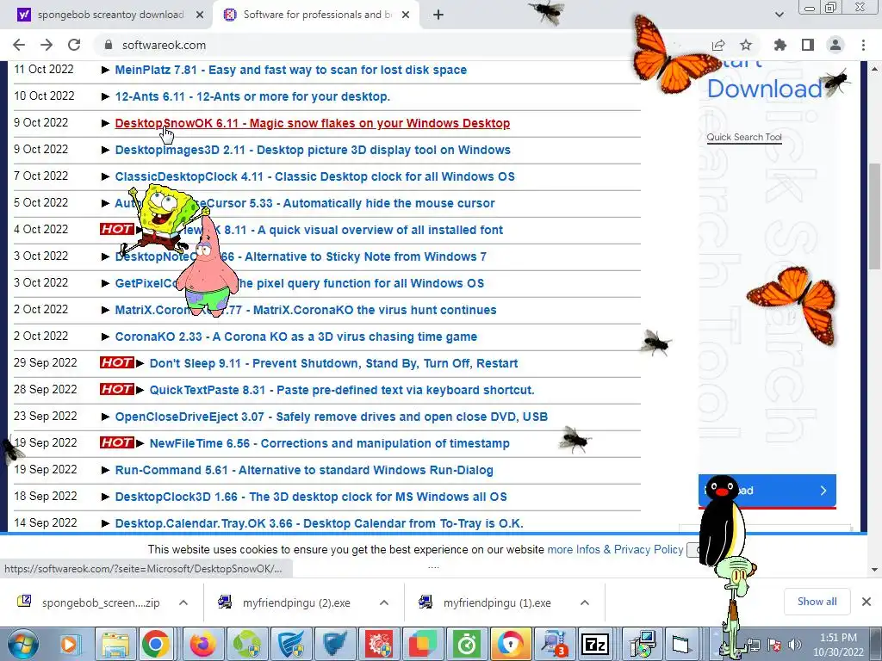The image size is (882, 661).
Task: Open the OpenCloseDriveEject 3.07 link
Action: (x=332, y=417)
